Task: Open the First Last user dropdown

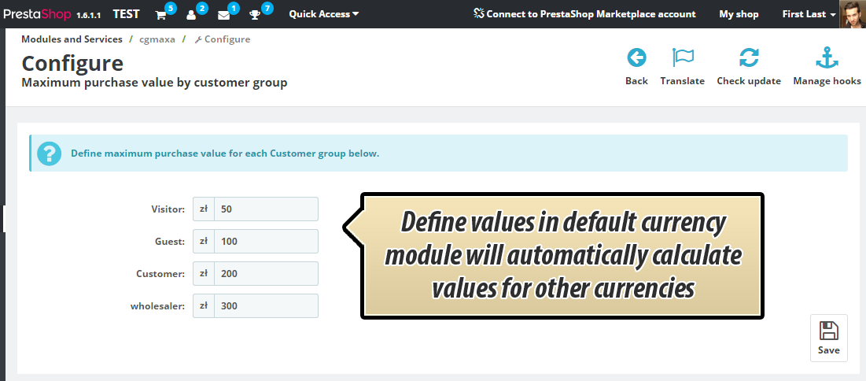Action: pyautogui.click(x=809, y=14)
